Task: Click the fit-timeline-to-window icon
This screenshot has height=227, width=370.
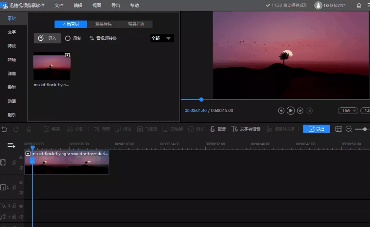Action: [x=339, y=129]
